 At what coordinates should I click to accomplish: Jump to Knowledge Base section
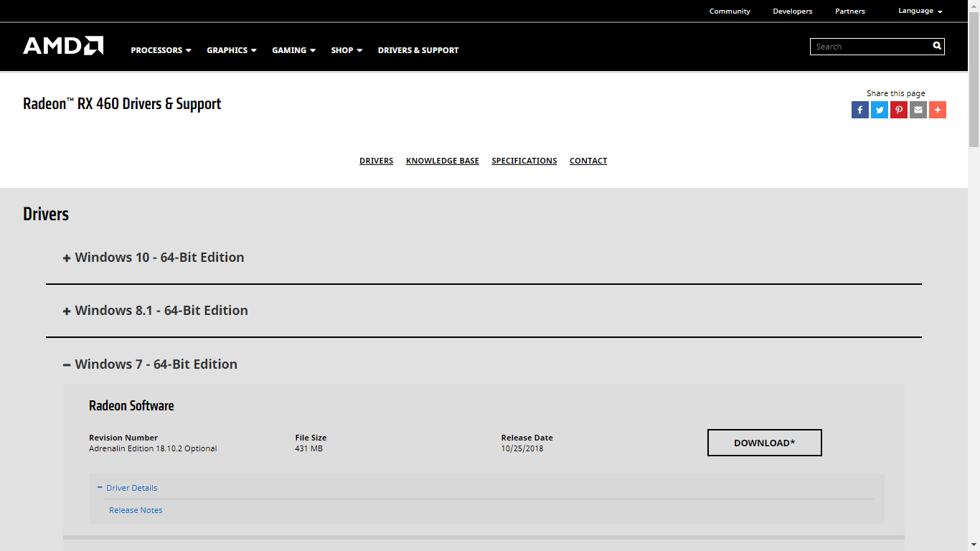point(443,161)
